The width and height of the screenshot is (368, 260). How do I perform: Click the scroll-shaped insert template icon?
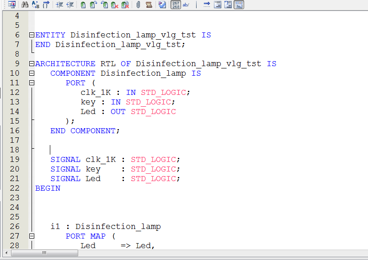pos(149,5)
